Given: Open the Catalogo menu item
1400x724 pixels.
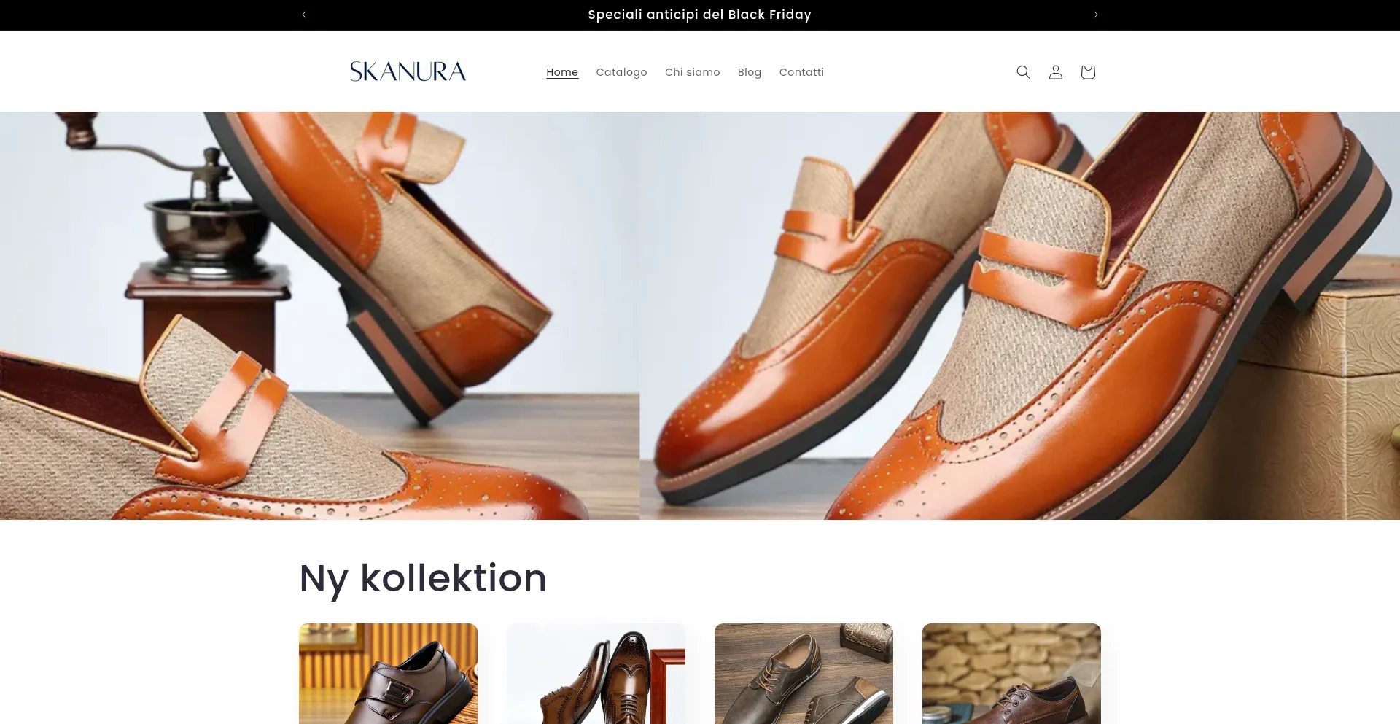Looking at the screenshot, I should [x=621, y=72].
